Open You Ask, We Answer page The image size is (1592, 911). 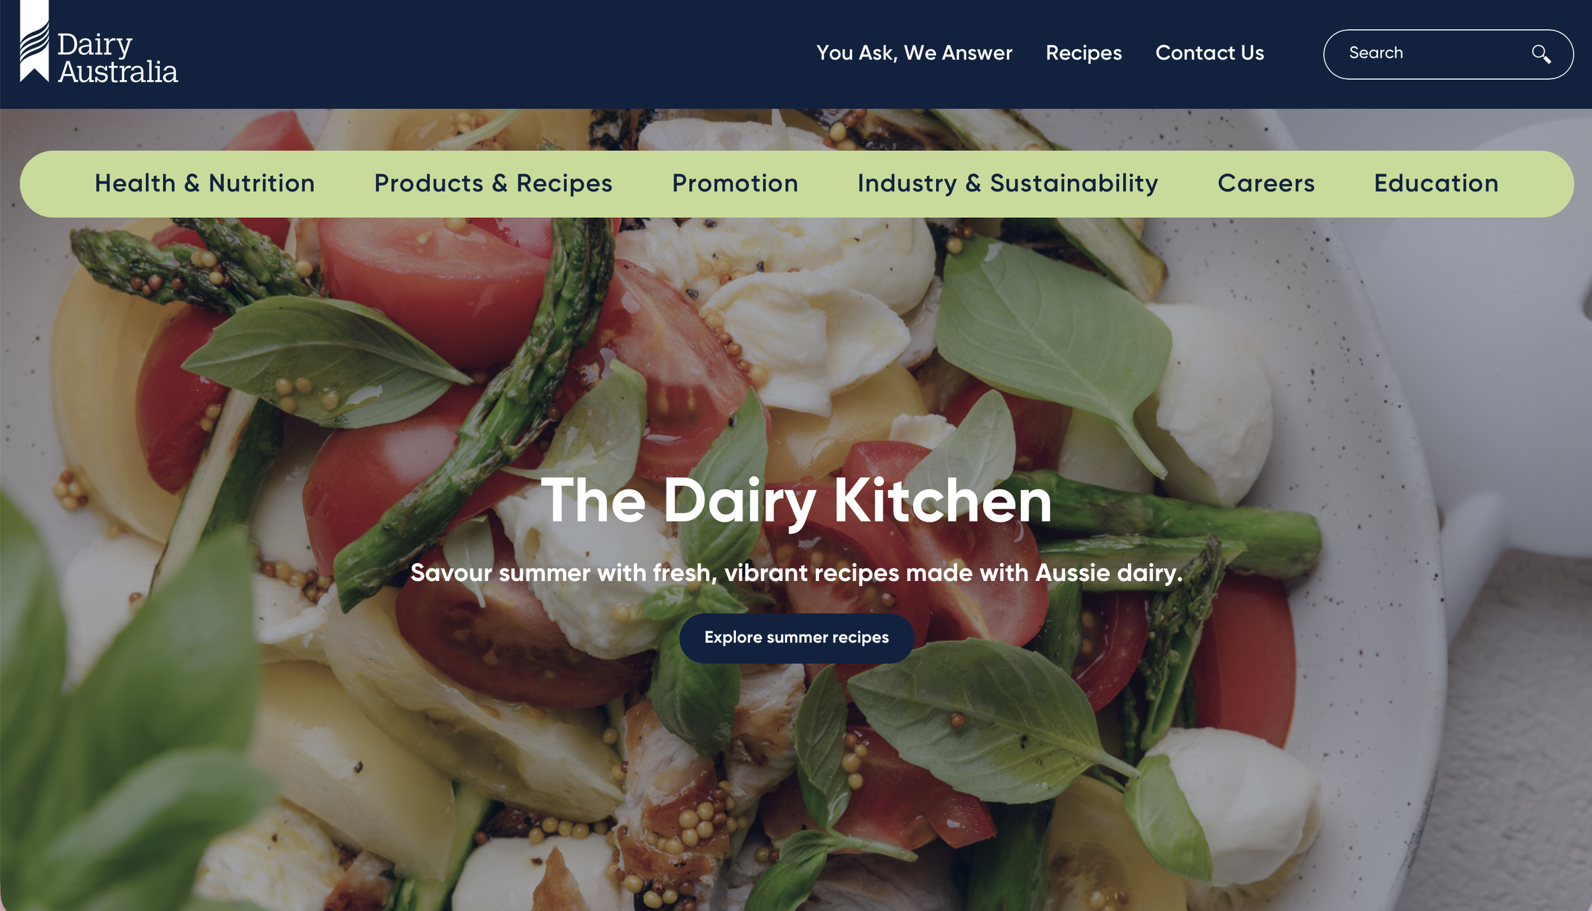[x=914, y=53]
